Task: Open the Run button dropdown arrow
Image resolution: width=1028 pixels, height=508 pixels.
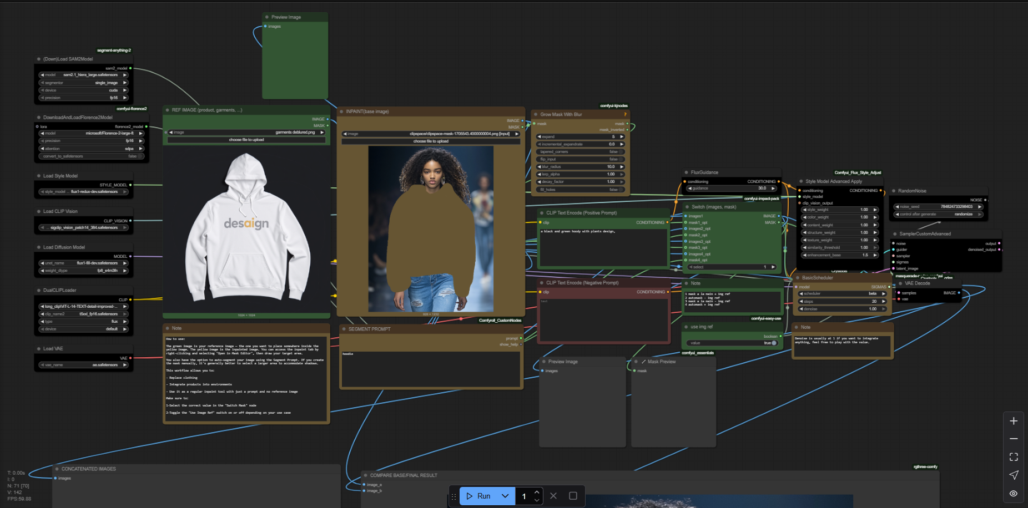Action: [x=505, y=496]
